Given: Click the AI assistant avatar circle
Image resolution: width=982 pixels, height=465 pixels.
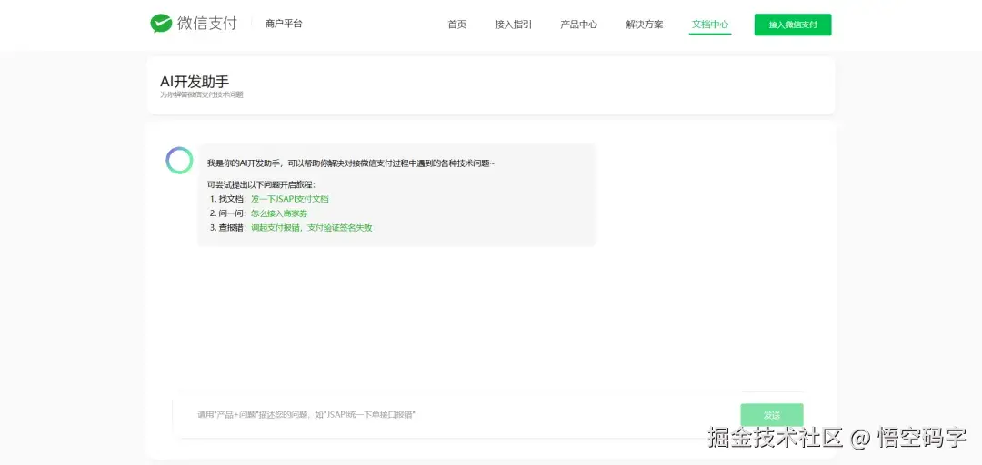Looking at the screenshot, I should point(179,160).
